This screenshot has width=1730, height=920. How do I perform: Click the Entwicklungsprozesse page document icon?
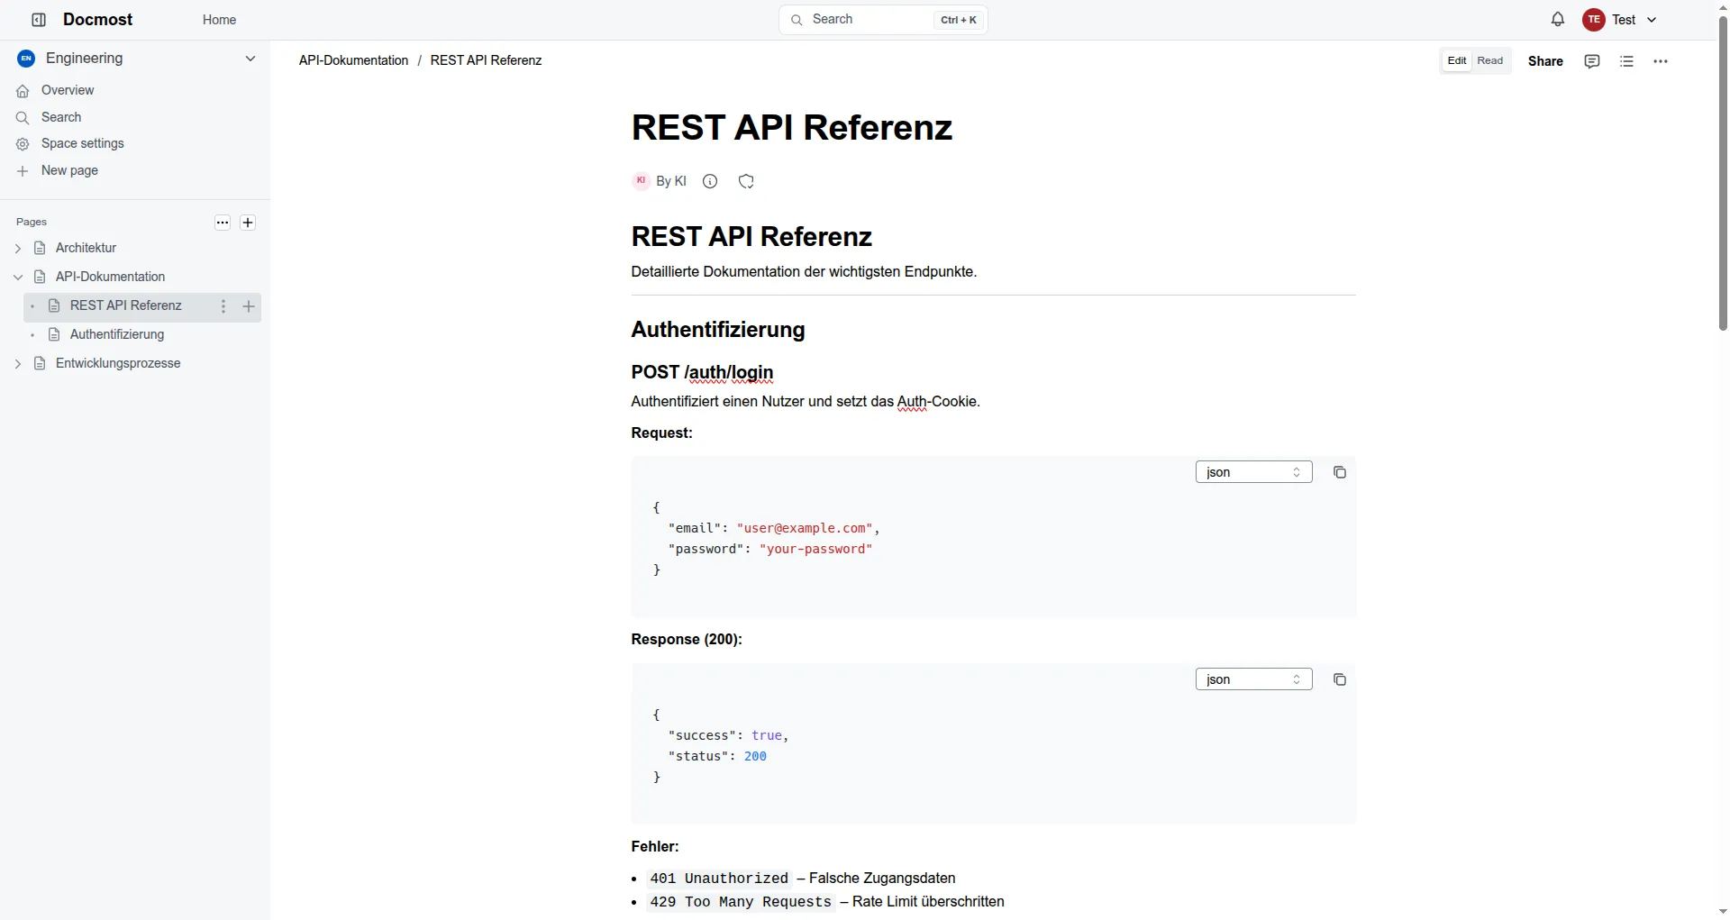tap(40, 363)
